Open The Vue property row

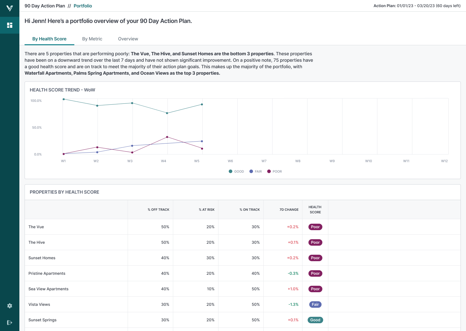point(36,227)
